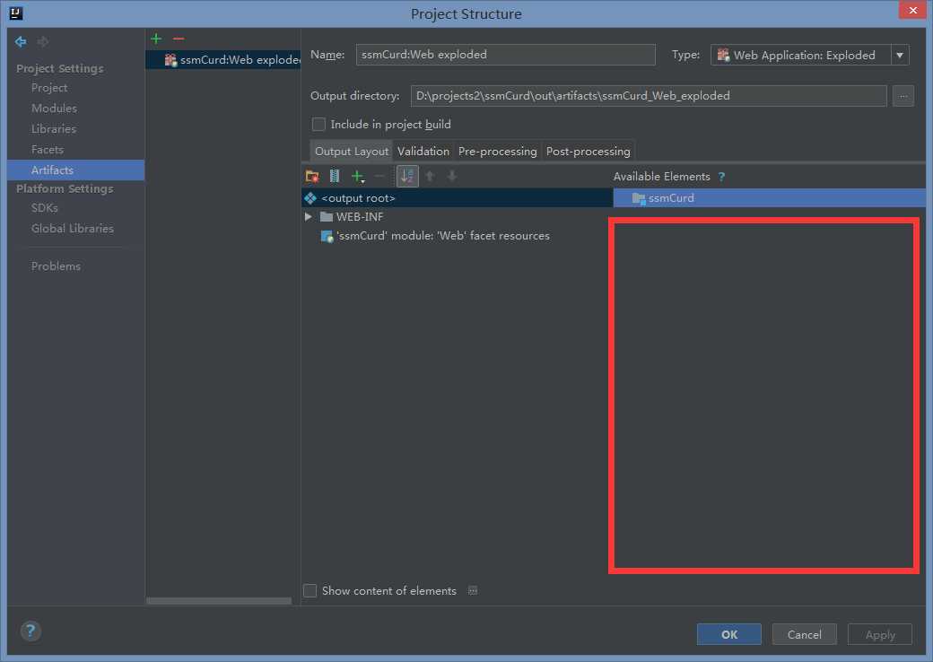Open the Show content of elements options icon
The width and height of the screenshot is (933, 662).
tap(473, 590)
